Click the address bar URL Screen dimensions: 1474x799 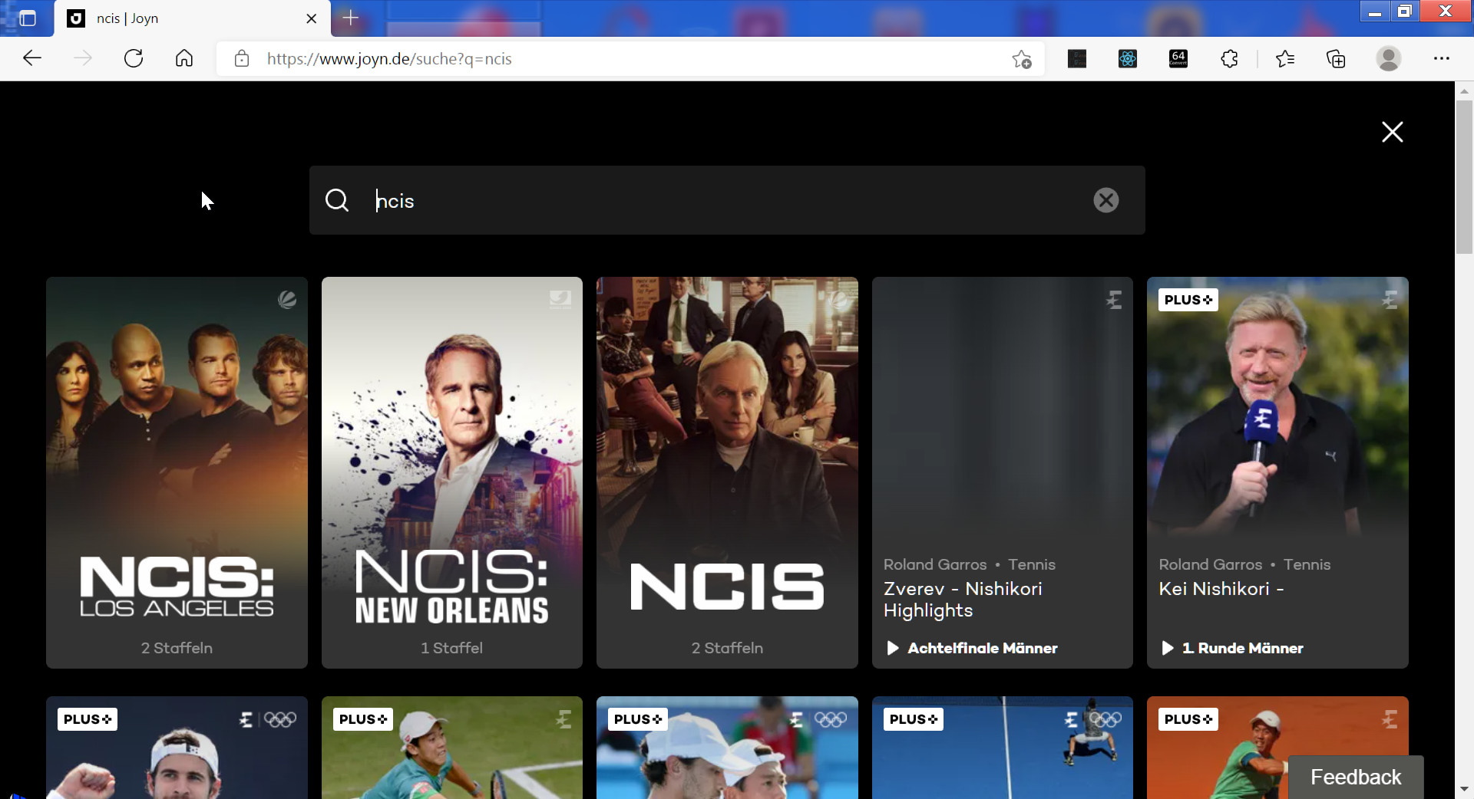click(x=389, y=59)
